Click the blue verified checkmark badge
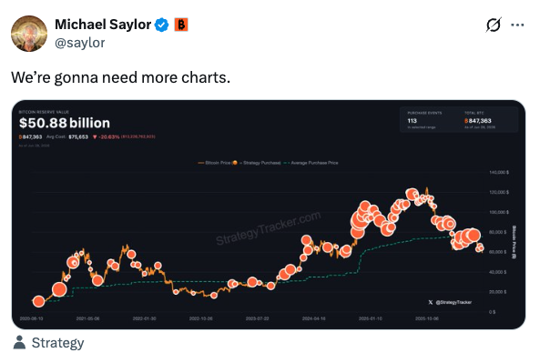The width and height of the screenshot is (540, 363). pyautogui.click(x=161, y=25)
